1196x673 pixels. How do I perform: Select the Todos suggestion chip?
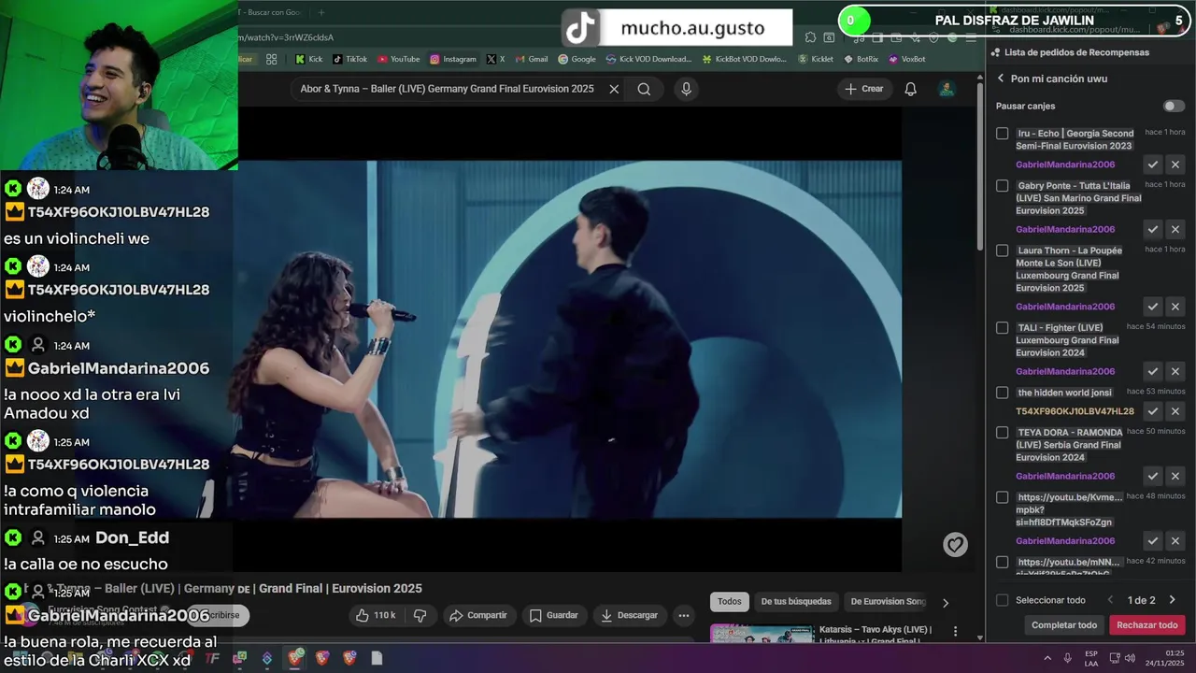point(730,602)
